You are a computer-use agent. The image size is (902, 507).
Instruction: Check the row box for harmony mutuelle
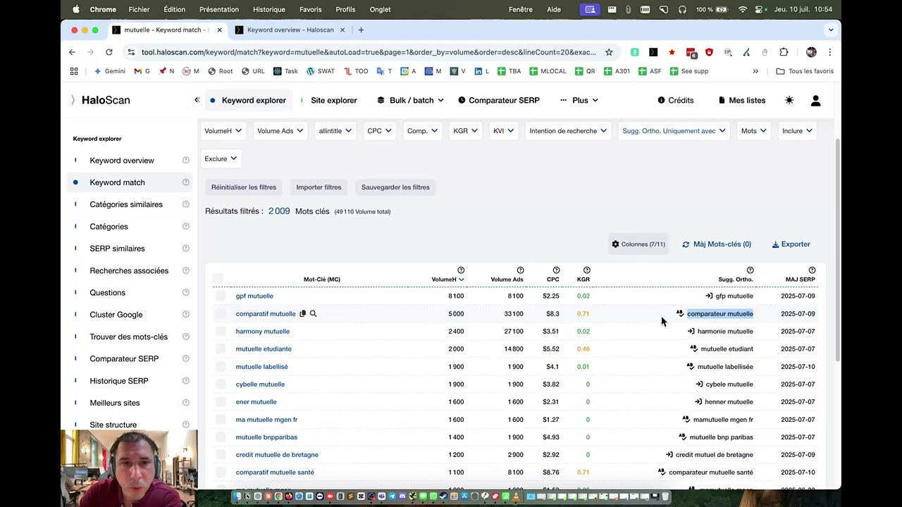[x=221, y=331]
